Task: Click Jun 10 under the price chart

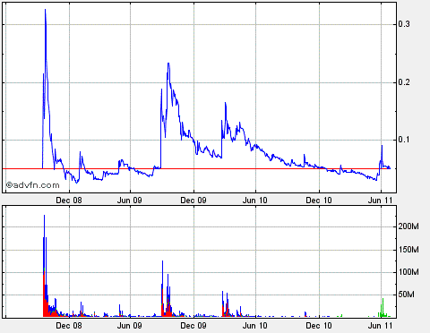Action: pyautogui.click(x=254, y=201)
